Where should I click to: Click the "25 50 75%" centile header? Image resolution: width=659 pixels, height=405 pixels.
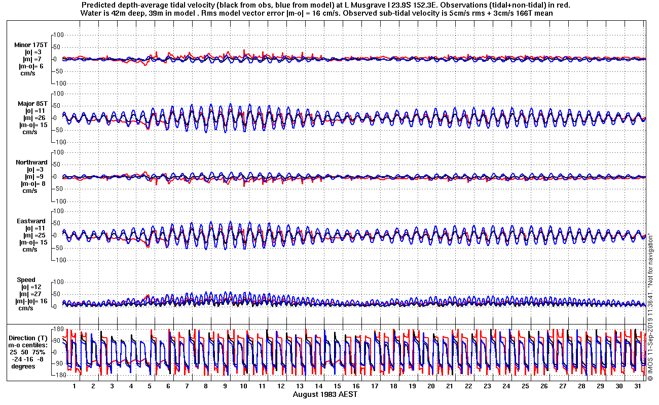coord(28,352)
